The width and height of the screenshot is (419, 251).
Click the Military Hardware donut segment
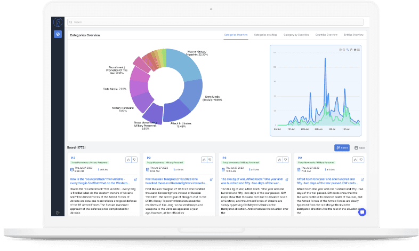click(142, 101)
